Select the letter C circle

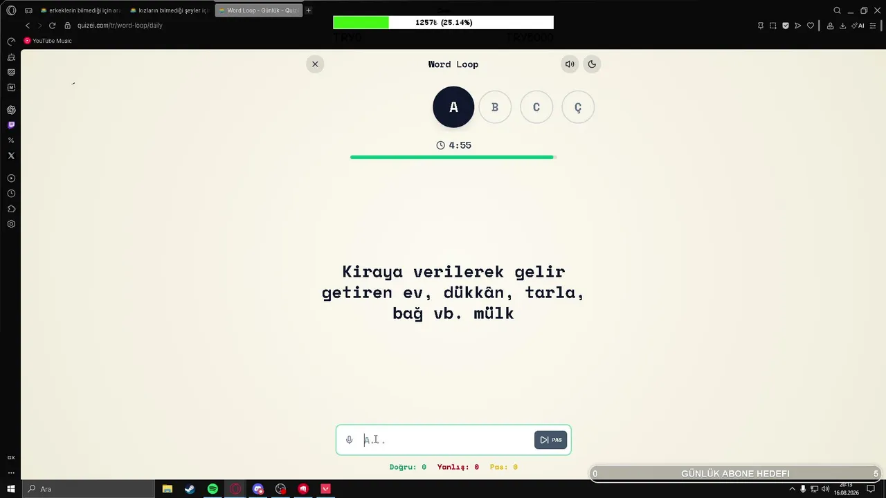(x=536, y=107)
